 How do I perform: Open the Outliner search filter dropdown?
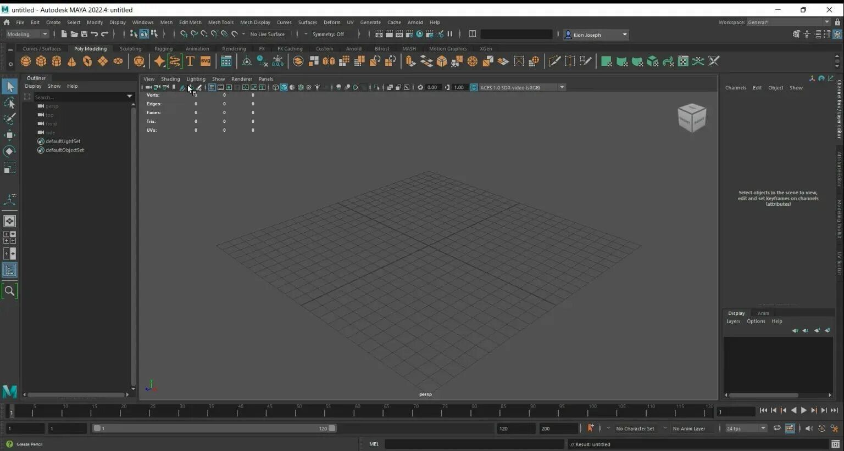pos(130,97)
